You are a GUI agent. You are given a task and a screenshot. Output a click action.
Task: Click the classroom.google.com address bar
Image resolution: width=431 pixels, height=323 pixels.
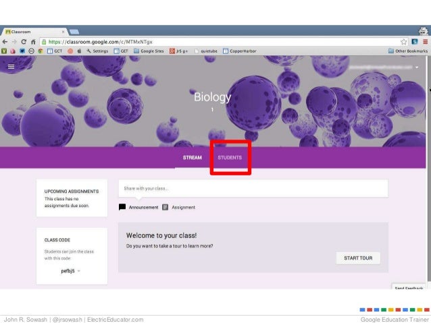(x=223, y=42)
